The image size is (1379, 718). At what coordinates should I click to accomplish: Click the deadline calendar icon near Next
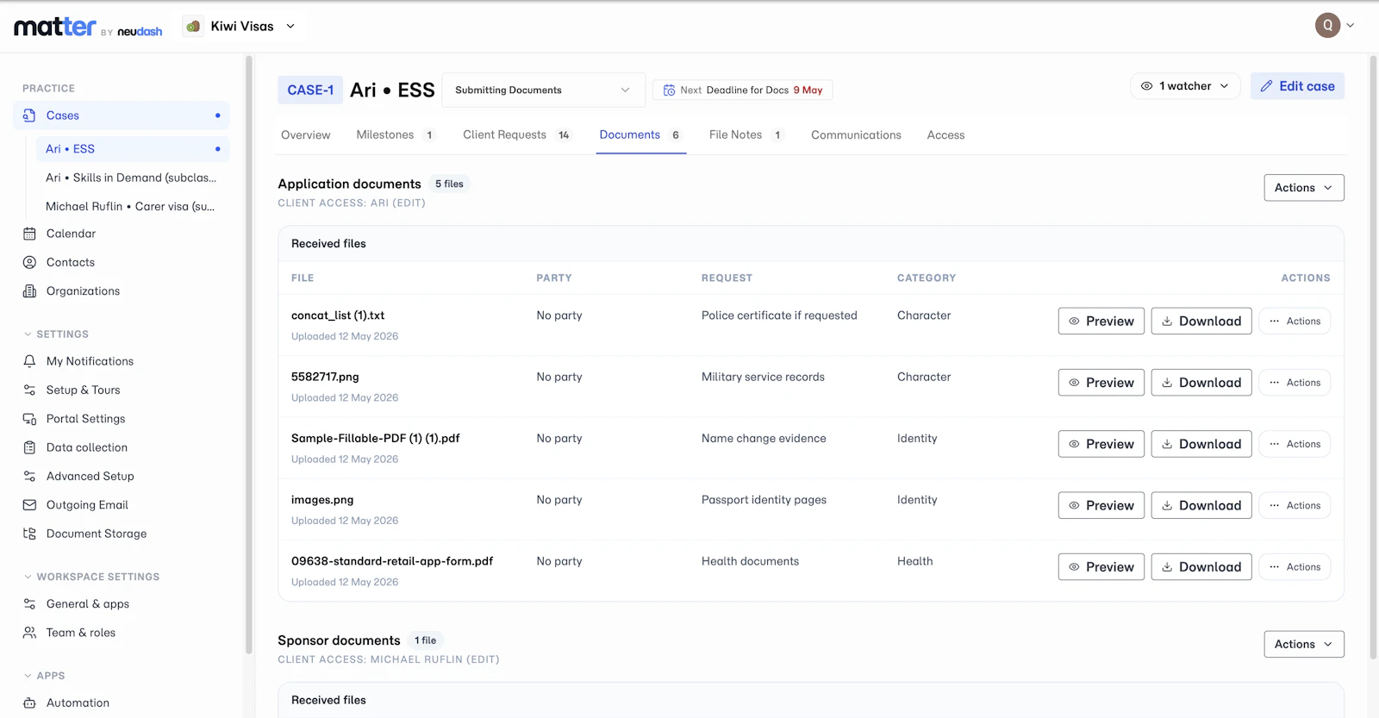pyautogui.click(x=669, y=90)
